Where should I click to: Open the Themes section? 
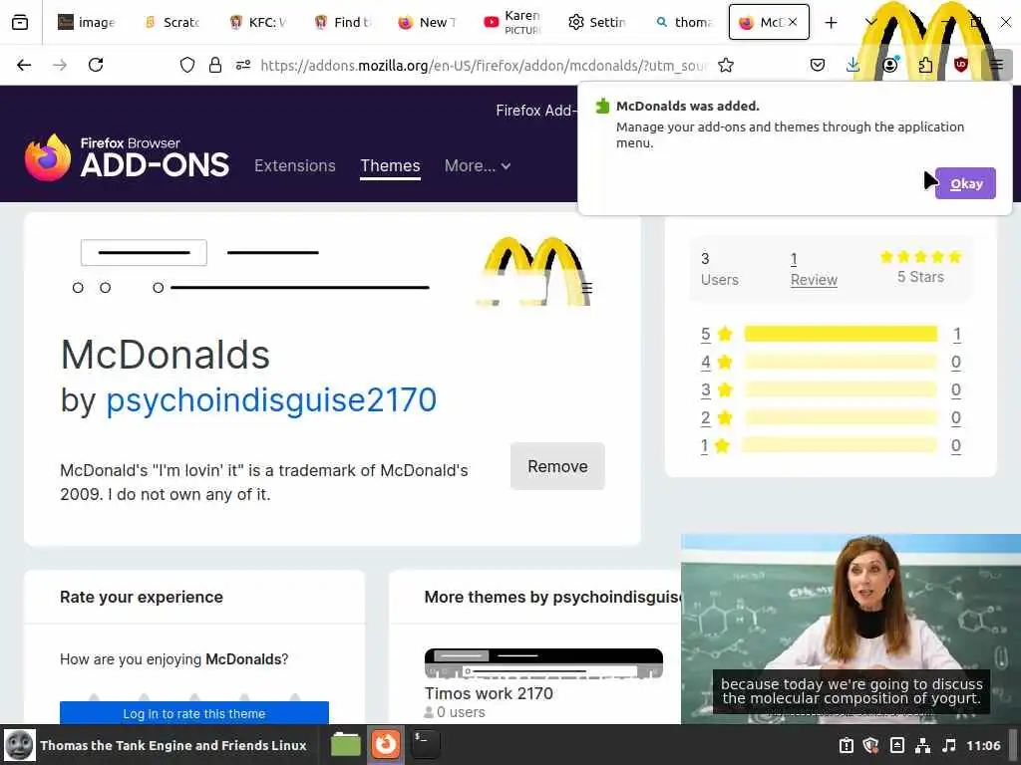tap(390, 166)
